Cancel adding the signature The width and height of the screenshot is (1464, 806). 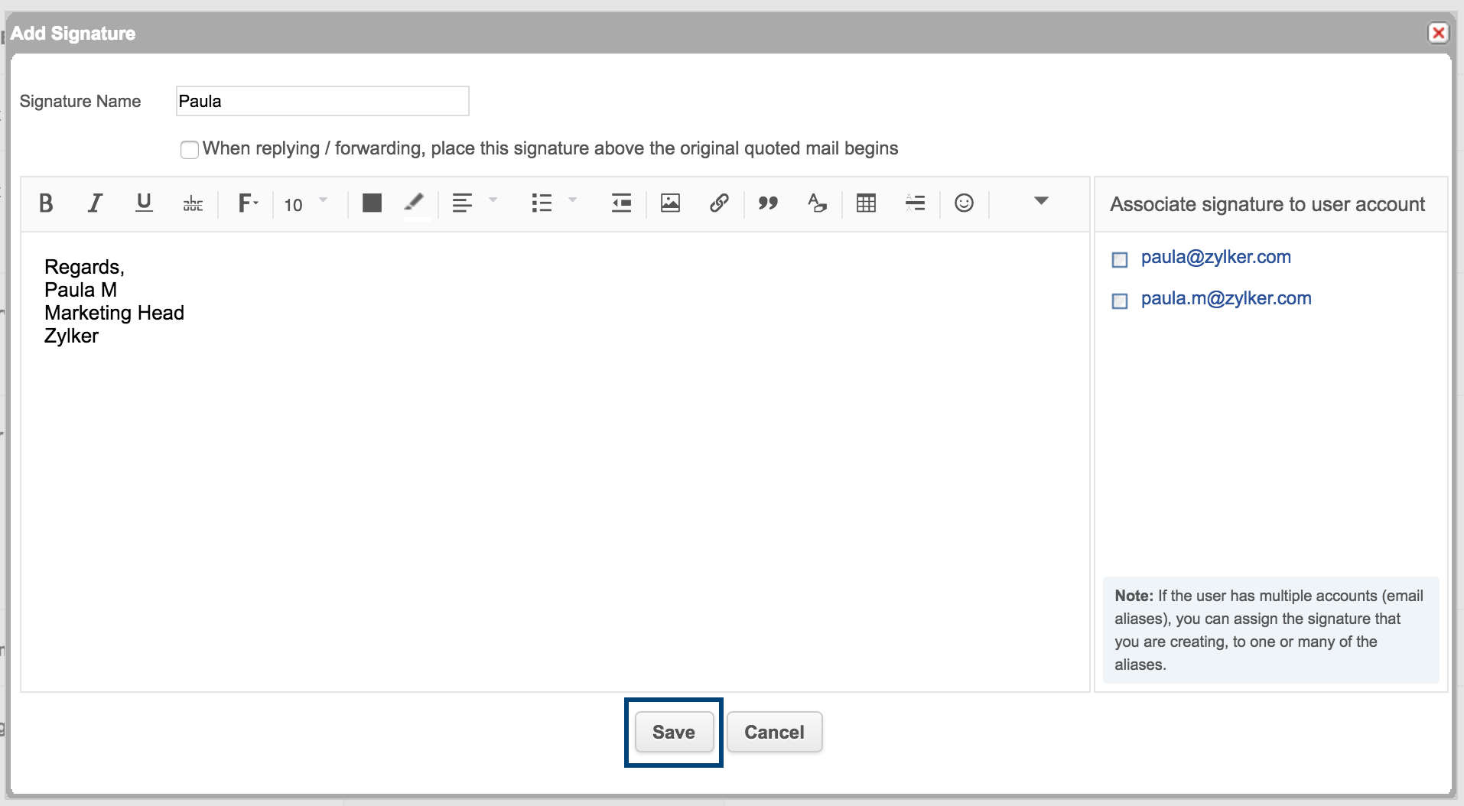(x=774, y=733)
